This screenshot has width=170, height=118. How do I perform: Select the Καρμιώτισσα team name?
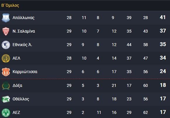[25, 72]
